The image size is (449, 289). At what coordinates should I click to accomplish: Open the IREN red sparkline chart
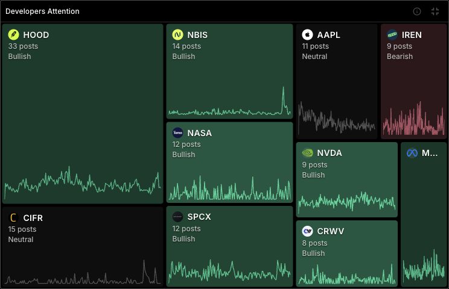click(x=414, y=118)
